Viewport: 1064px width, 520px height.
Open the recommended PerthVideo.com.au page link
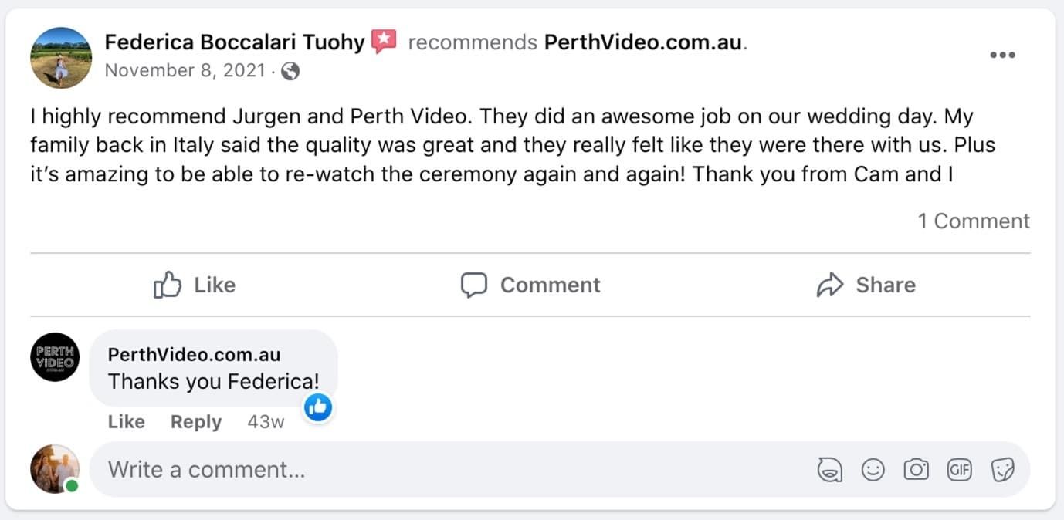coord(643,42)
